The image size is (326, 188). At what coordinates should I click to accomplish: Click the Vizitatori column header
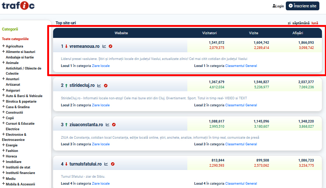click(209, 33)
